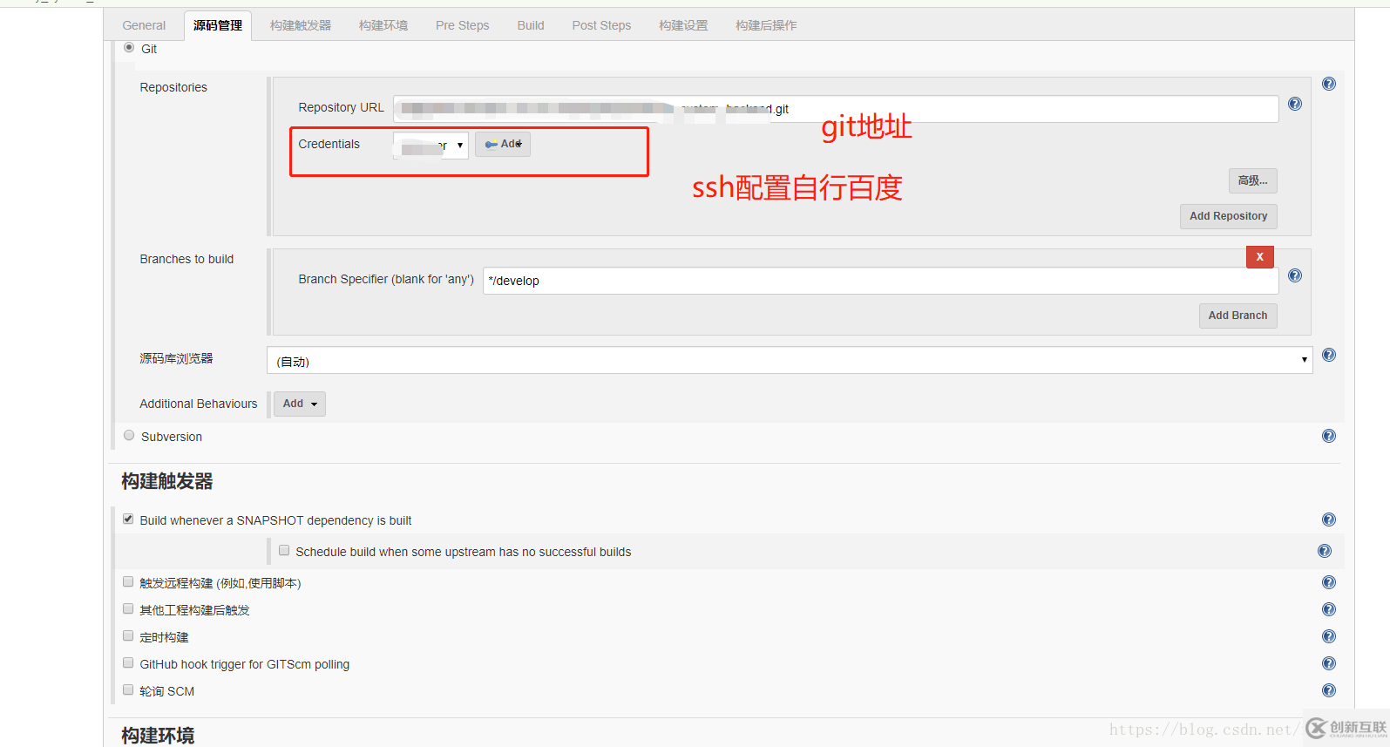Screen dimensions: 1390x747
Task: Open help icon for 定时构建 option
Action: [x=1328, y=637]
